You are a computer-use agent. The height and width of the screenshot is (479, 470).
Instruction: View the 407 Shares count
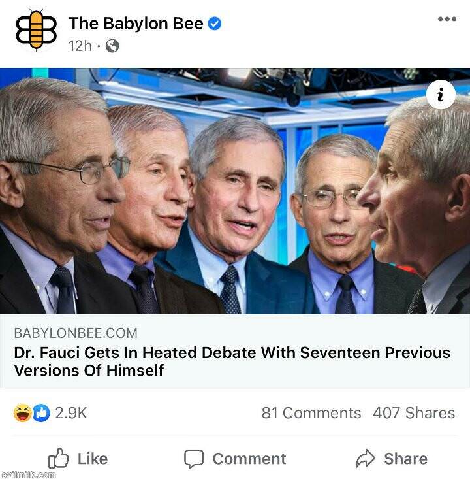[x=414, y=413]
